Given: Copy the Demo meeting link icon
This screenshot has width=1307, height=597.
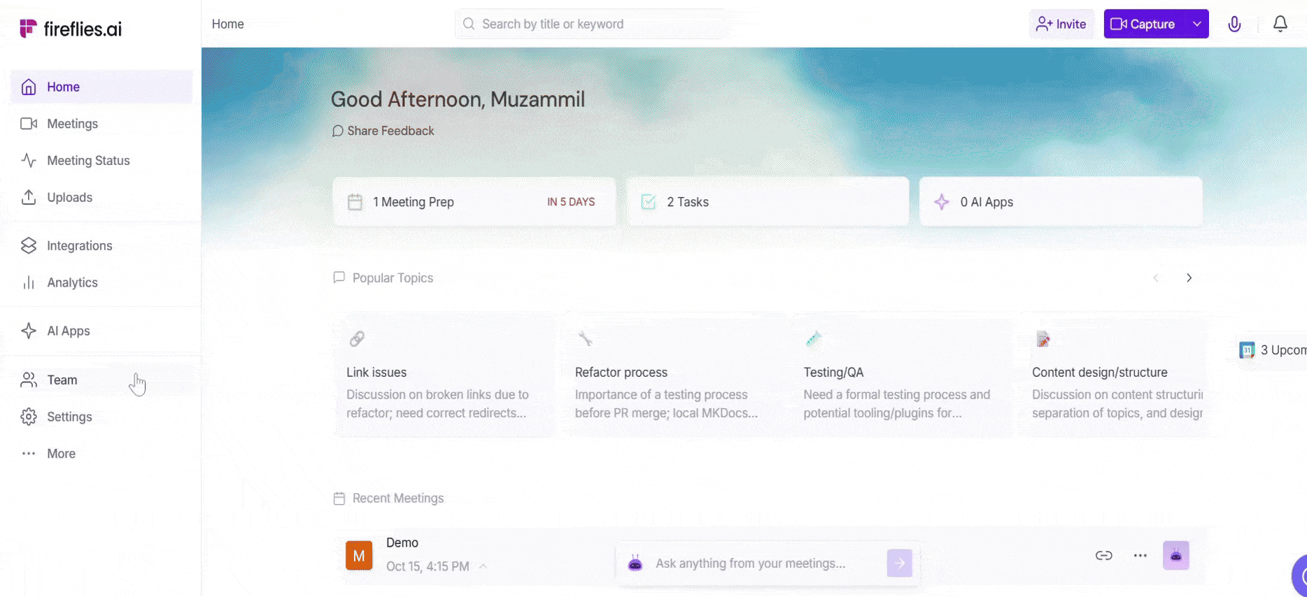Looking at the screenshot, I should pyautogui.click(x=1103, y=556).
